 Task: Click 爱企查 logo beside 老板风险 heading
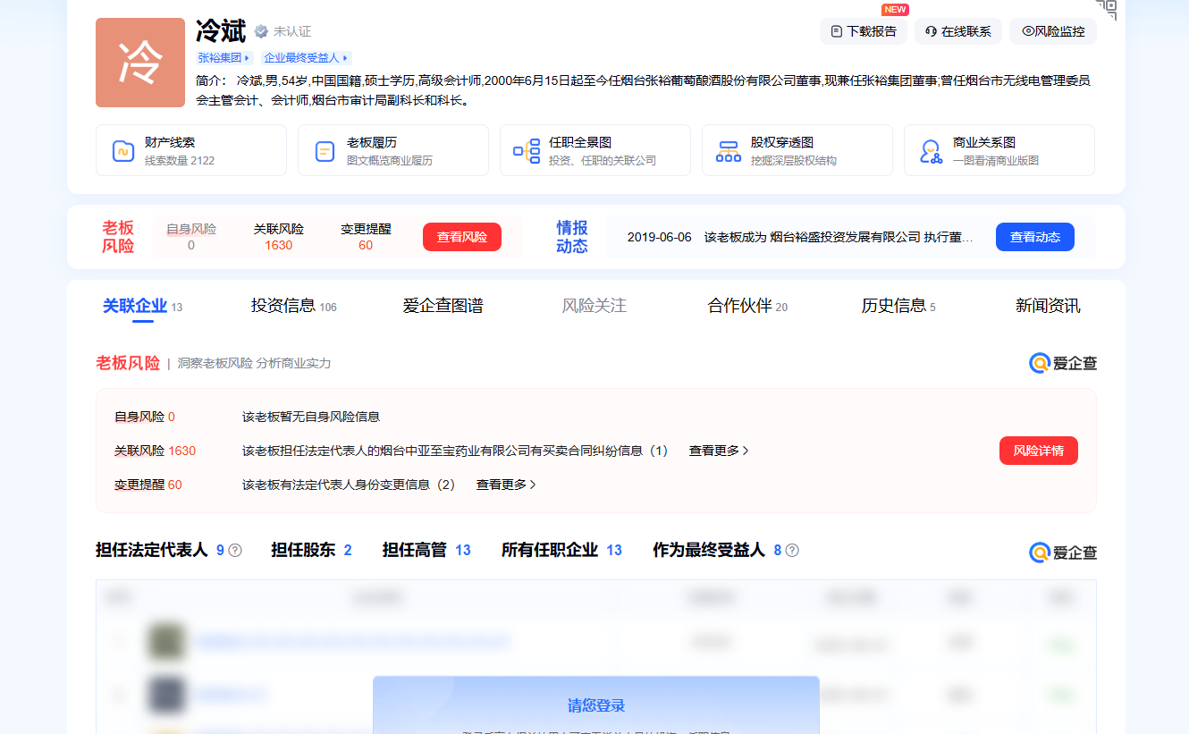point(1063,363)
